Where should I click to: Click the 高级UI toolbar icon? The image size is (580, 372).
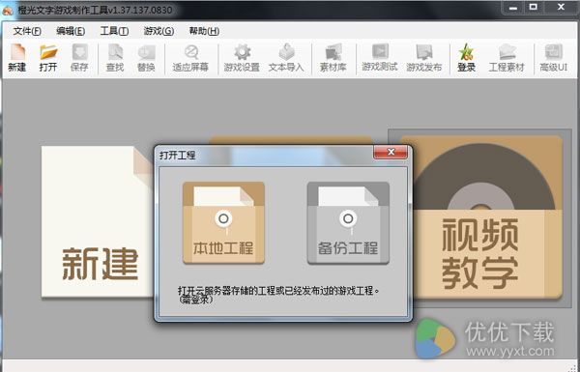click(554, 57)
